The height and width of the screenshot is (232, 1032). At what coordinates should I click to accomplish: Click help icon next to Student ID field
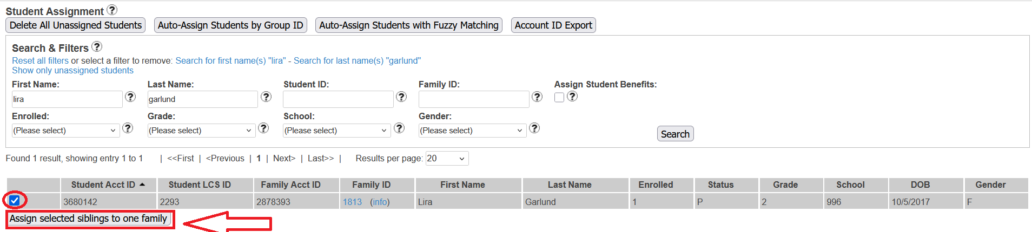pos(401,97)
